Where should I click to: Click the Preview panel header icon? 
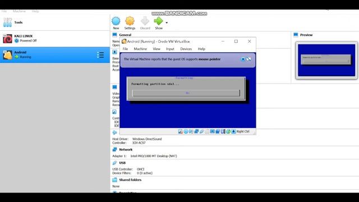(296, 35)
